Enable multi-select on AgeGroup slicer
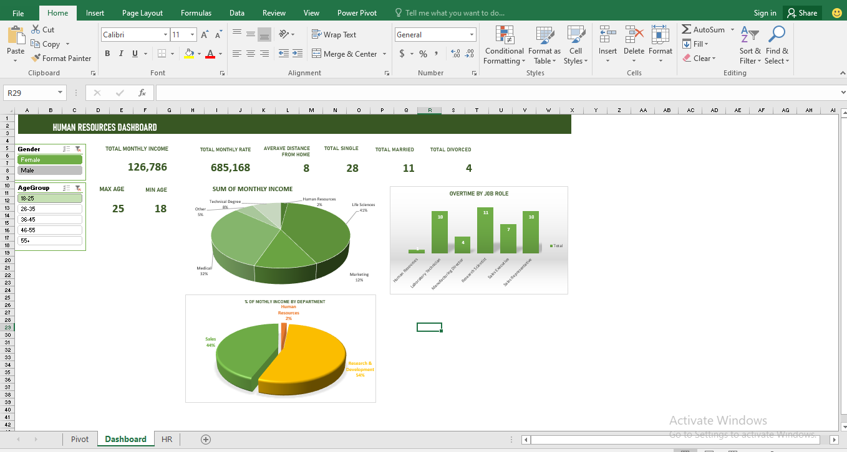 tap(66, 188)
